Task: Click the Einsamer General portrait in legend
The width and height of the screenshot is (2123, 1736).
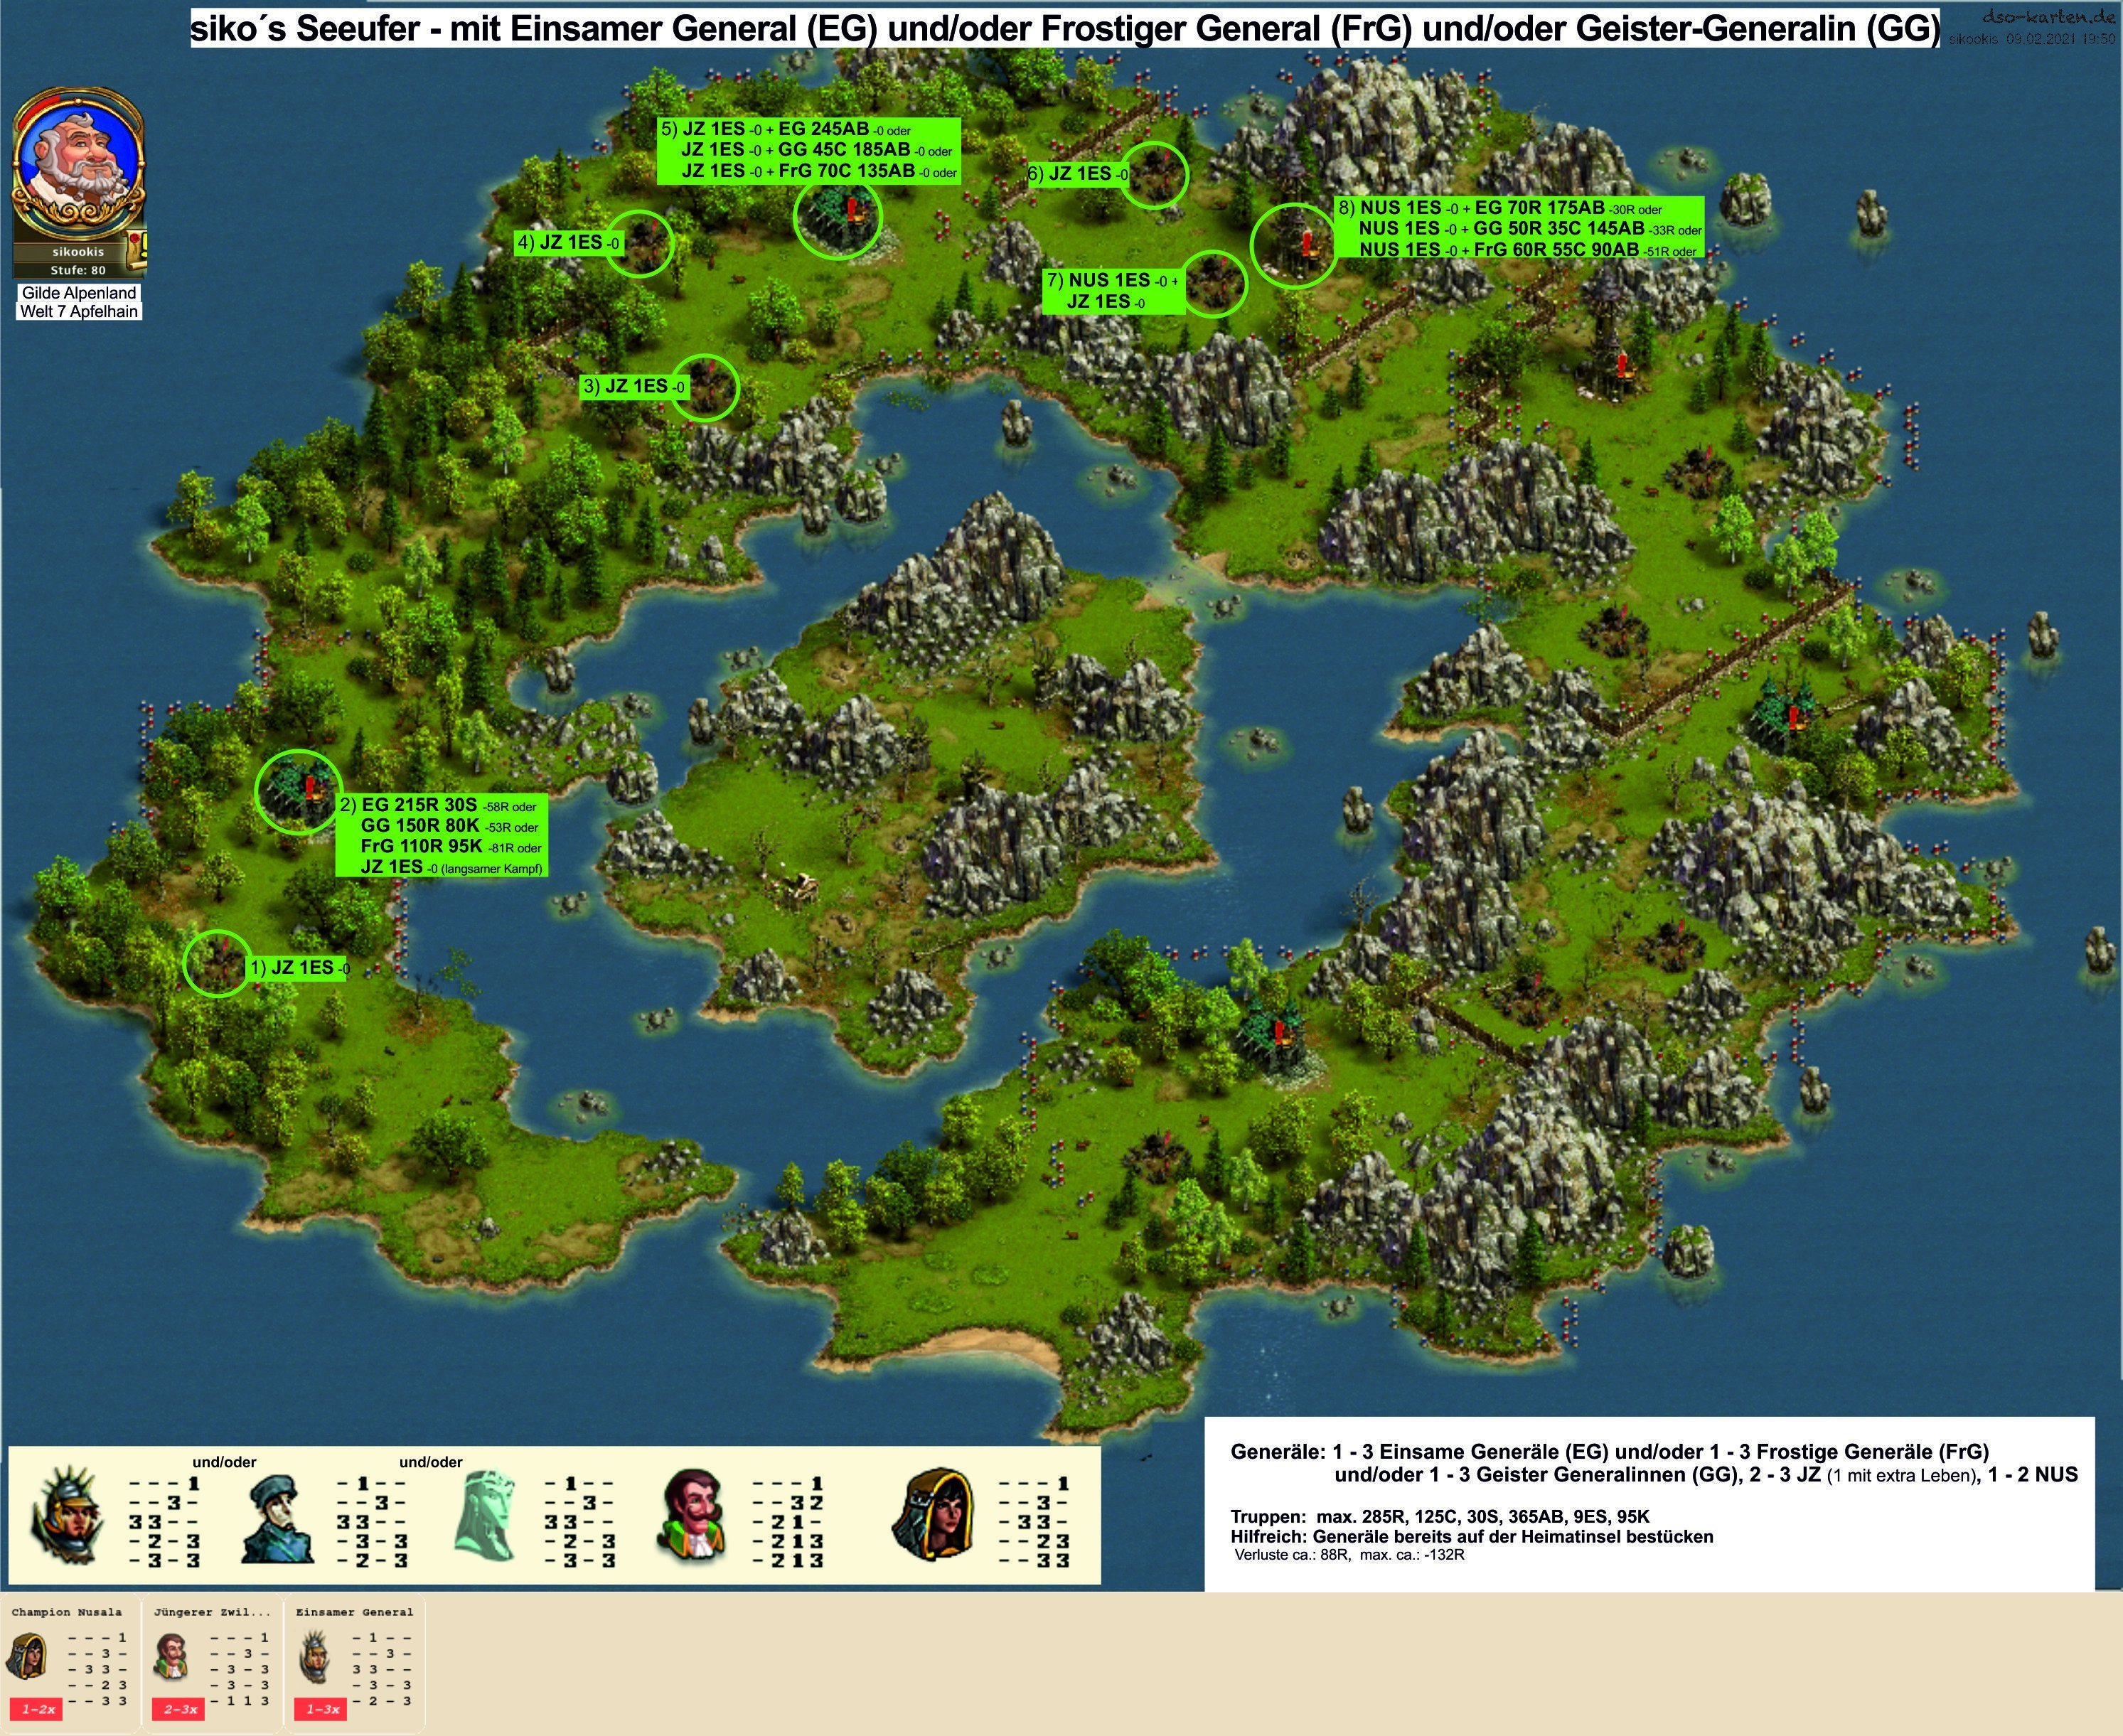Action: point(68,1518)
